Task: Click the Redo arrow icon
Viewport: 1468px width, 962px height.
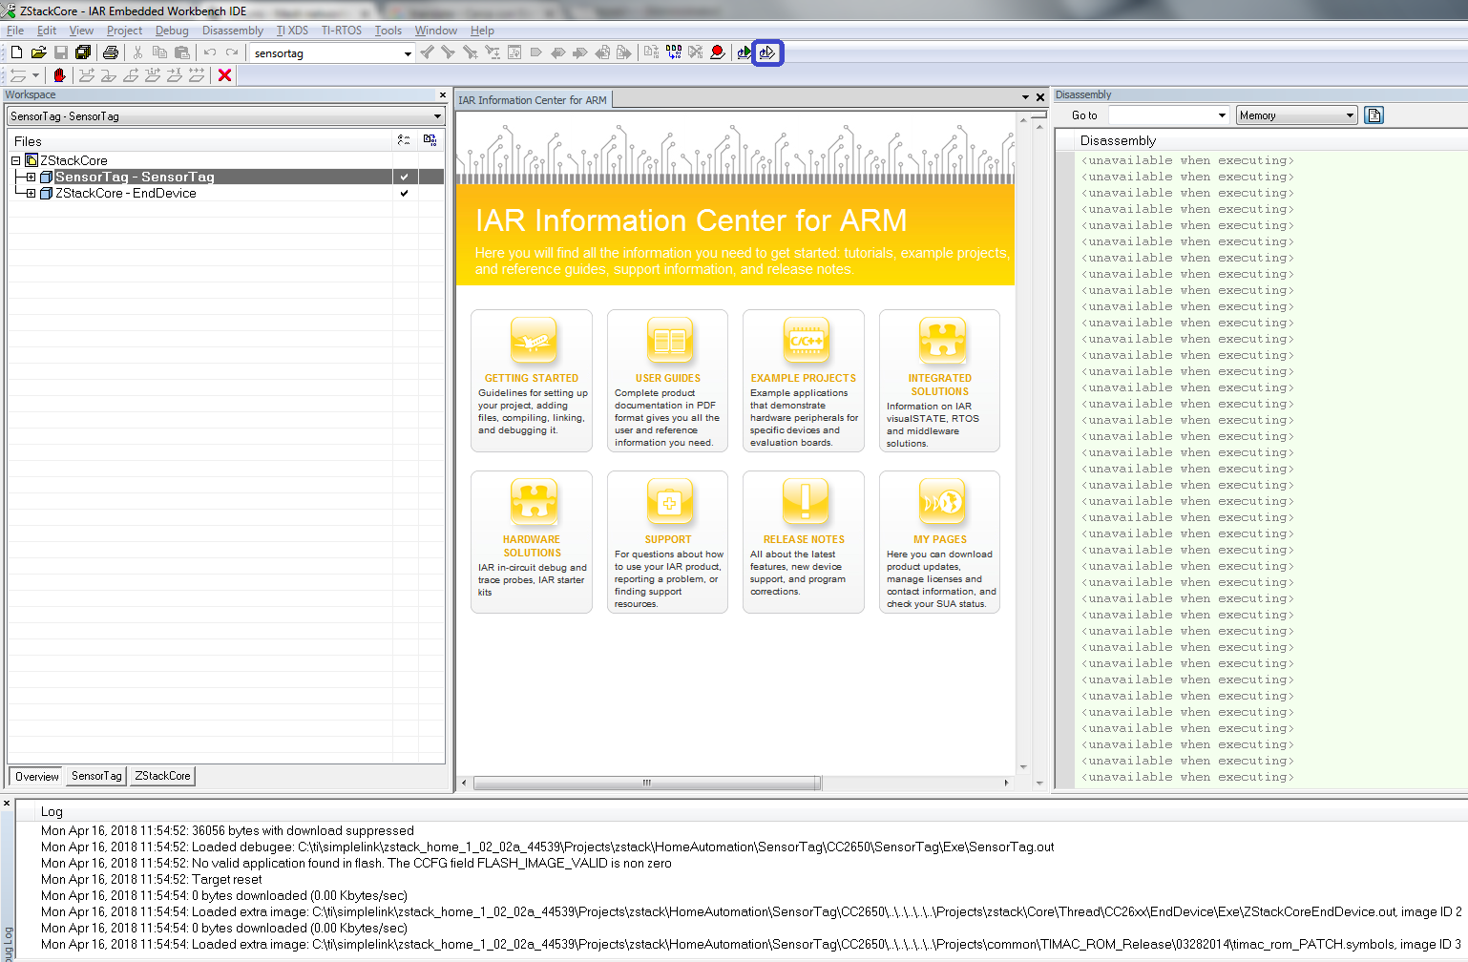Action: coord(232,52)
